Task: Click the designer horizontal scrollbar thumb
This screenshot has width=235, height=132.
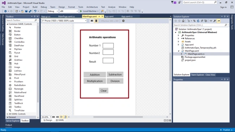Action: click(x=118, y=117)
